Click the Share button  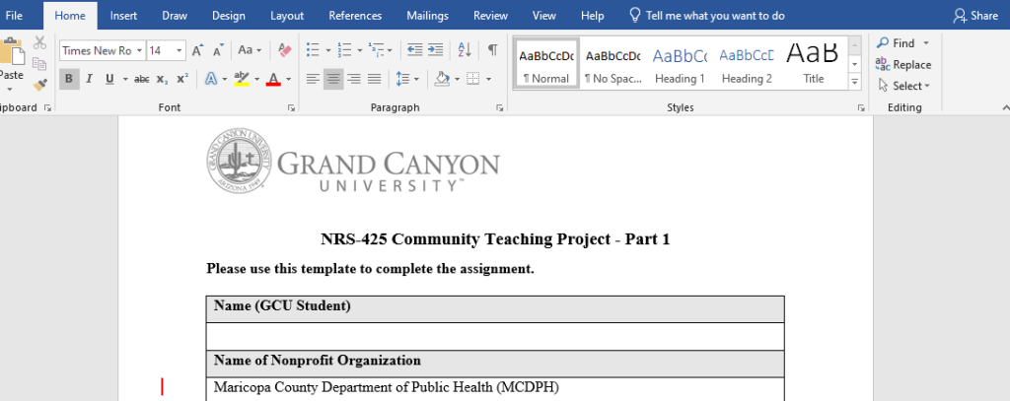pyautogui.click(x=974, y=16)
